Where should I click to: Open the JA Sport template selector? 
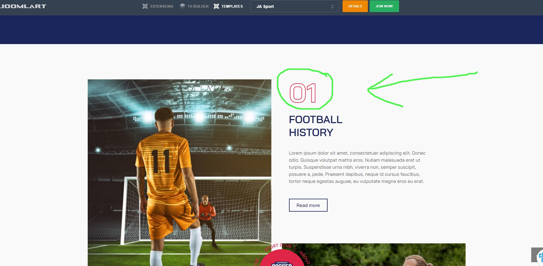click(x=294, y=6)
